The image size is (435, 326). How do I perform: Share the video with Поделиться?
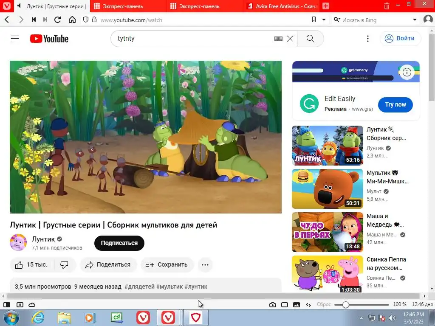click(x=108, y=265)
